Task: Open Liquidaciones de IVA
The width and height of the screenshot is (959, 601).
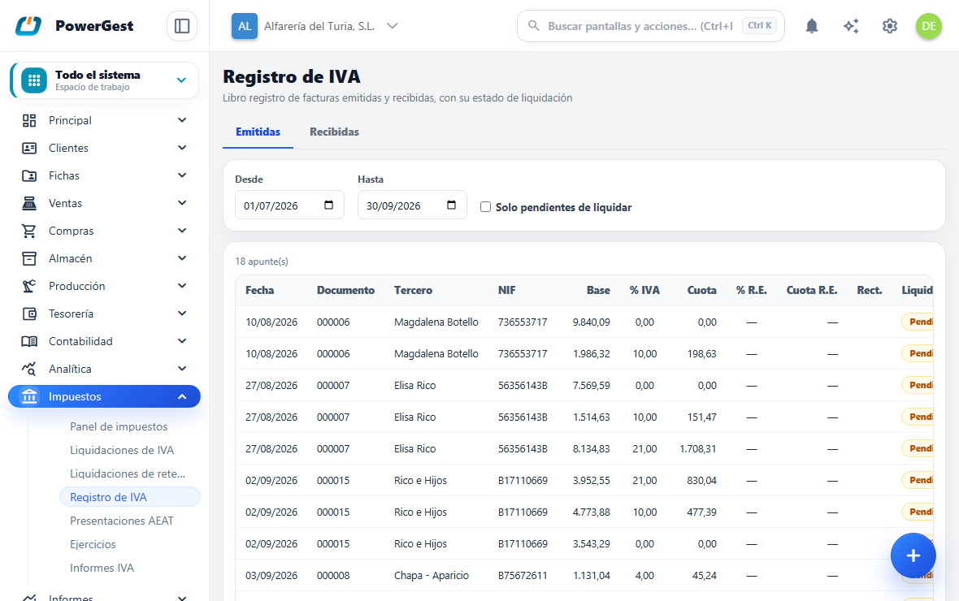Action: 122,450
